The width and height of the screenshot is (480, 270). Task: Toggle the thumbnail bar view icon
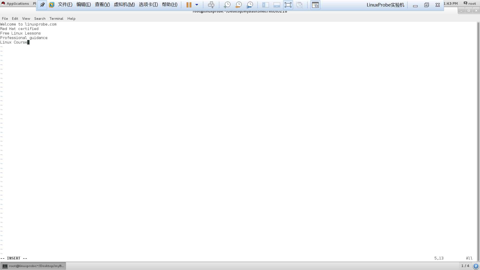point(277,5)
